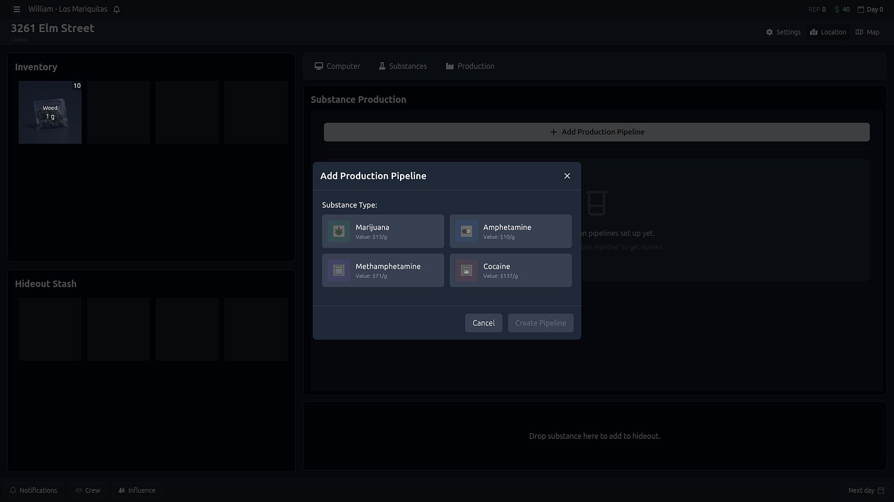894x502 pixels.
Task: Click the notification bell beside player name
Action: [116, 9]
